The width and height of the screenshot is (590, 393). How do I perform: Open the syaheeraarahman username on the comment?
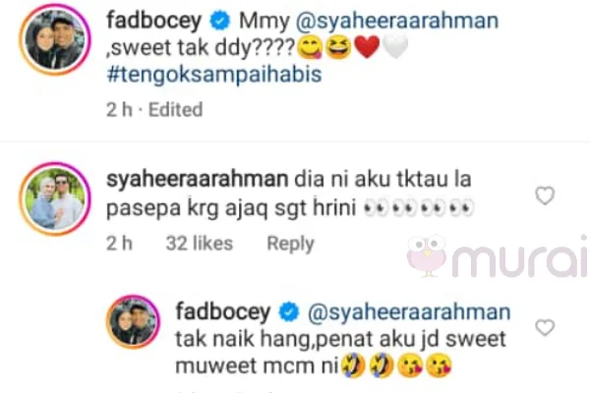[198, 180]
